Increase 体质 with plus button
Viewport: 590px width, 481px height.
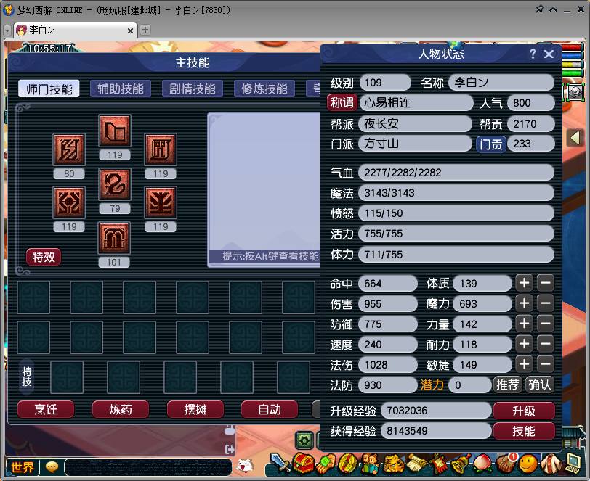524,283
